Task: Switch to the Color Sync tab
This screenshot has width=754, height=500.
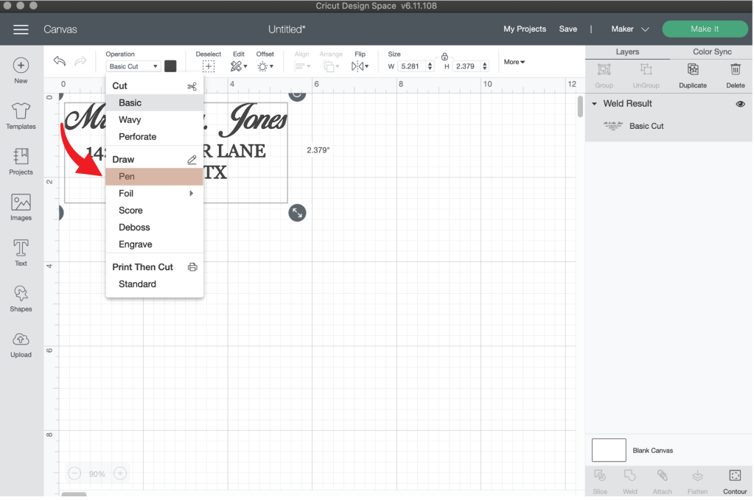Action: [712, 52]
